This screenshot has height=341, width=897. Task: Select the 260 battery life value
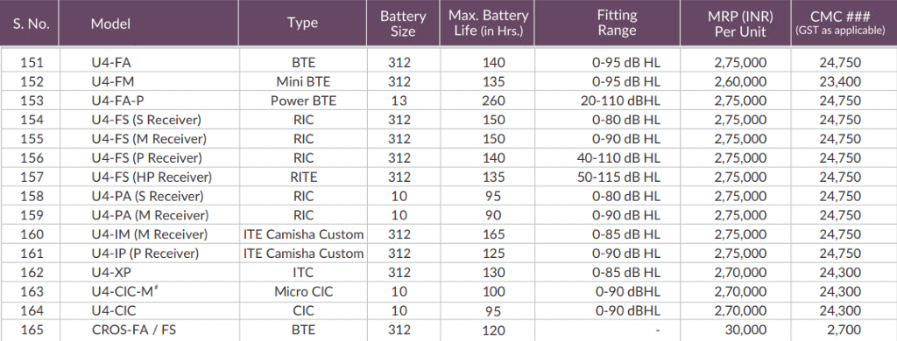click(x=493, y=101)
